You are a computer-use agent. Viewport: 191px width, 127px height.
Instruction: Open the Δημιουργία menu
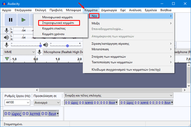[109, 10]
